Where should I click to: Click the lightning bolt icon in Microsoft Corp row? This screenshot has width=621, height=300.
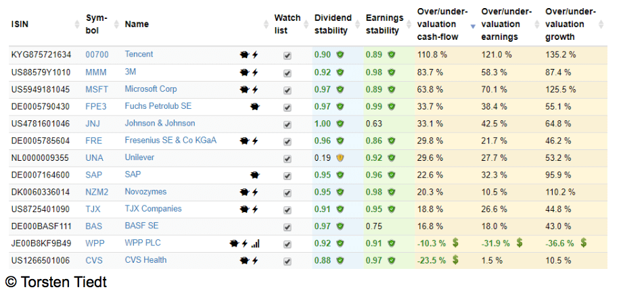click(x=255, y=89)
